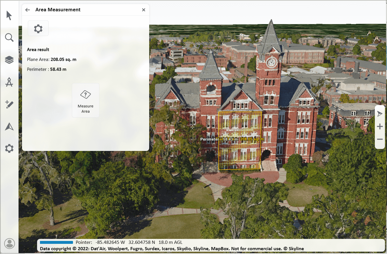Image resolution: width=387 pixels, height=254 pixels.
Task: Go back from Area Measurement panel
Action: [x=28, y=10]
